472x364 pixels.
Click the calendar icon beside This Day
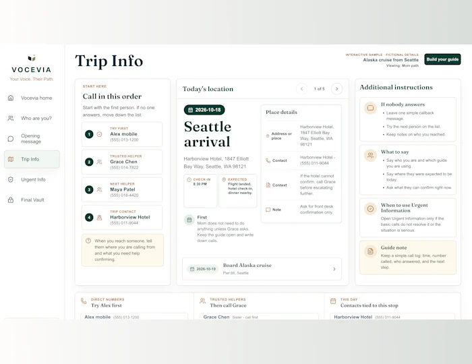pyautogui.click(x=333, y=301)
